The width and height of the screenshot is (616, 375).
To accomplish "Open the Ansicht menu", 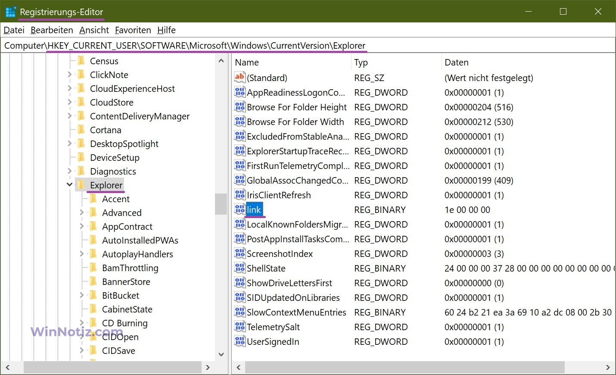I will (x=94, y=30).
